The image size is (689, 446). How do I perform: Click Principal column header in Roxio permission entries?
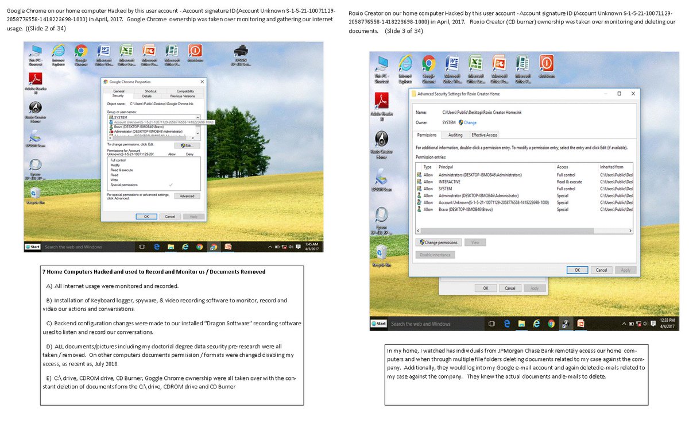pos(446,167)
